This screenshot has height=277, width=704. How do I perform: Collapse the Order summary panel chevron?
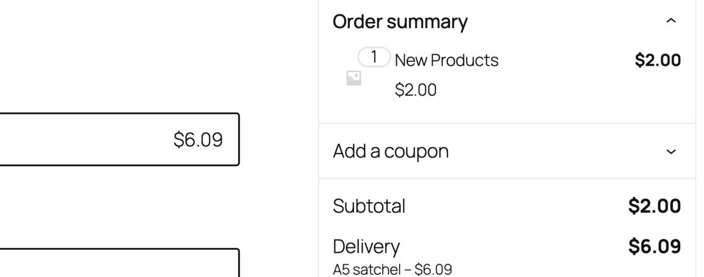[x=671, y=21]
